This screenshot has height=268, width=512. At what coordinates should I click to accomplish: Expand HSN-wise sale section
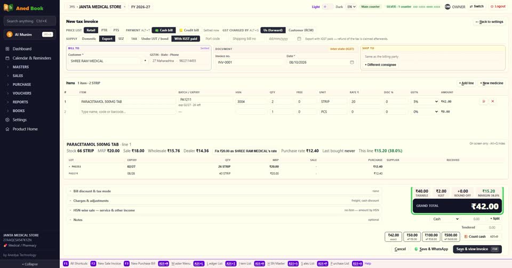coord(224,211)
